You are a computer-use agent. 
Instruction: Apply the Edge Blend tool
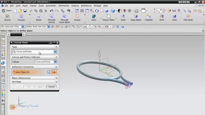click(136, 18)
